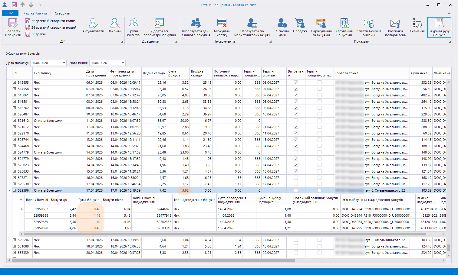This screenshot has height=275, width=458.
Task: Open the Дата початку date dropdown
Action: [64, 63]
